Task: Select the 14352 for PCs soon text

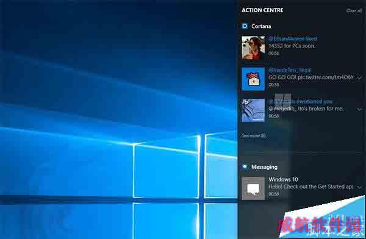Action: click(x=292, y=46)
